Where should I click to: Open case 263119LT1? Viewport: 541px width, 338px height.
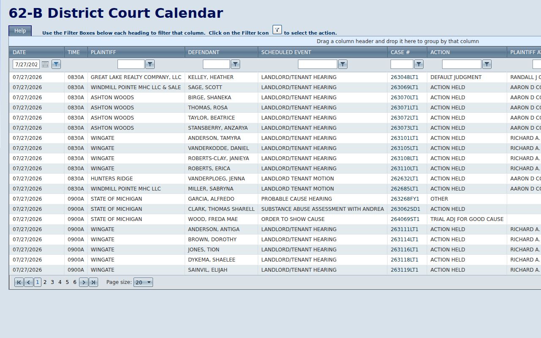click(x=404, y=270)
